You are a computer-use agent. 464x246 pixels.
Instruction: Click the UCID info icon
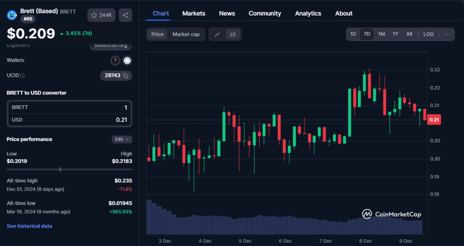23,76
